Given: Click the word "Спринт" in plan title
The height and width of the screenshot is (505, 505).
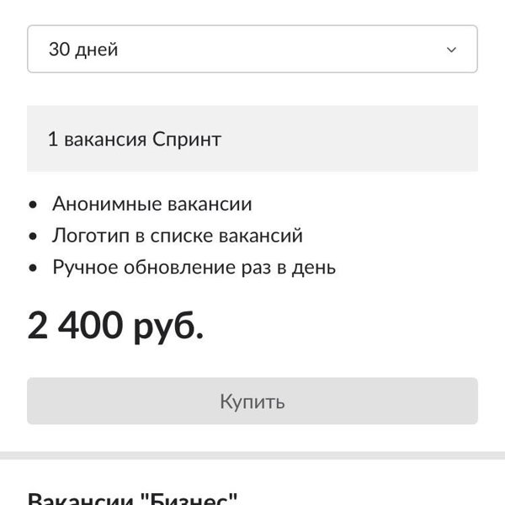Looking at the screenshot, I should (187, 140).
